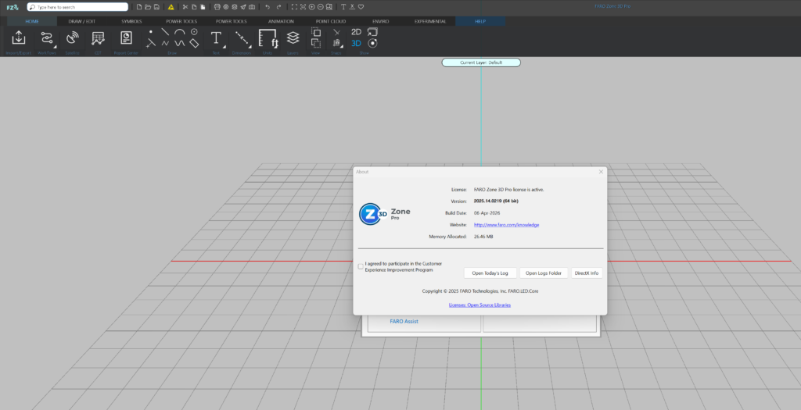Click the Paste clipboard icon

click(203, 7)
